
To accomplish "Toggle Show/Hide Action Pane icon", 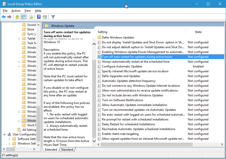I will tap(45, 17).
